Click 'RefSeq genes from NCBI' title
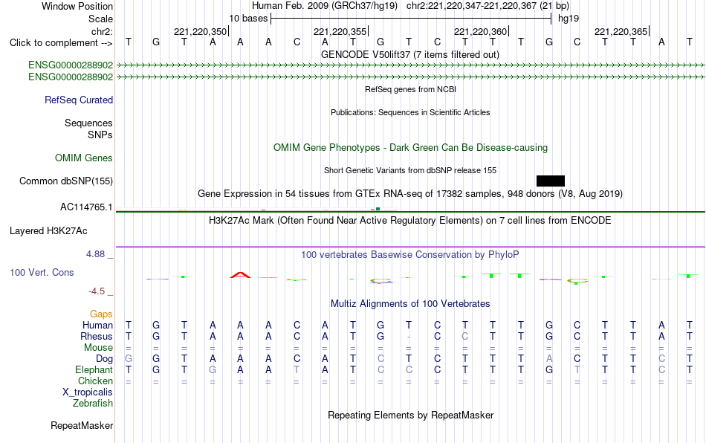This screenshot has height=443, width=706. (x=411, y=90)
